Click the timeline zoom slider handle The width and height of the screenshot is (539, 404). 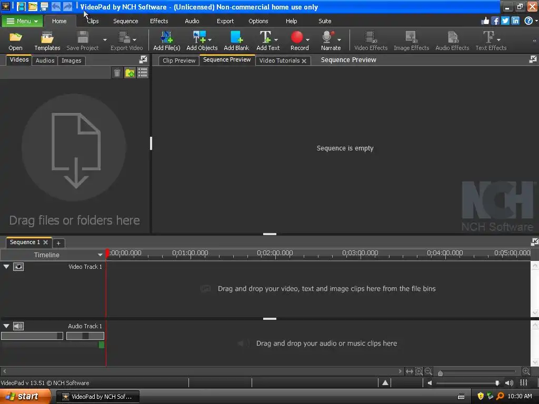point(440,373)
